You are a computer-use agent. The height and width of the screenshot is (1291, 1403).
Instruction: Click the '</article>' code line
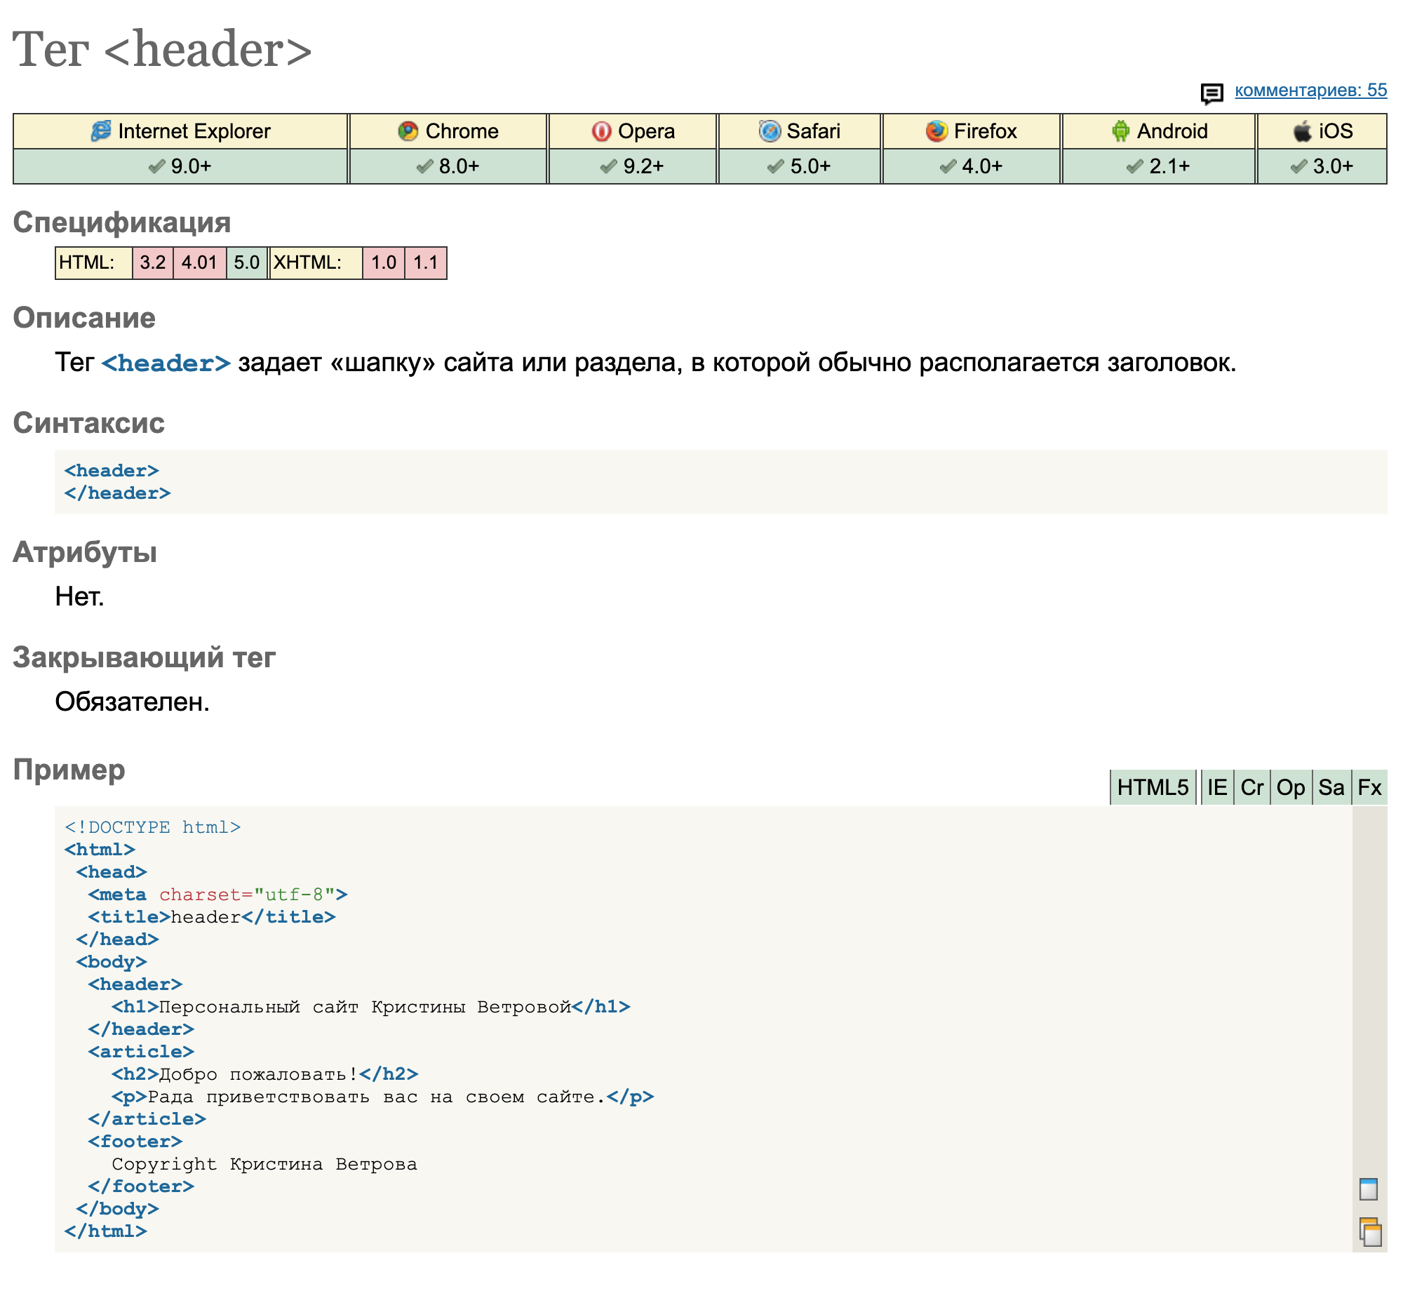click(147, 1119)
